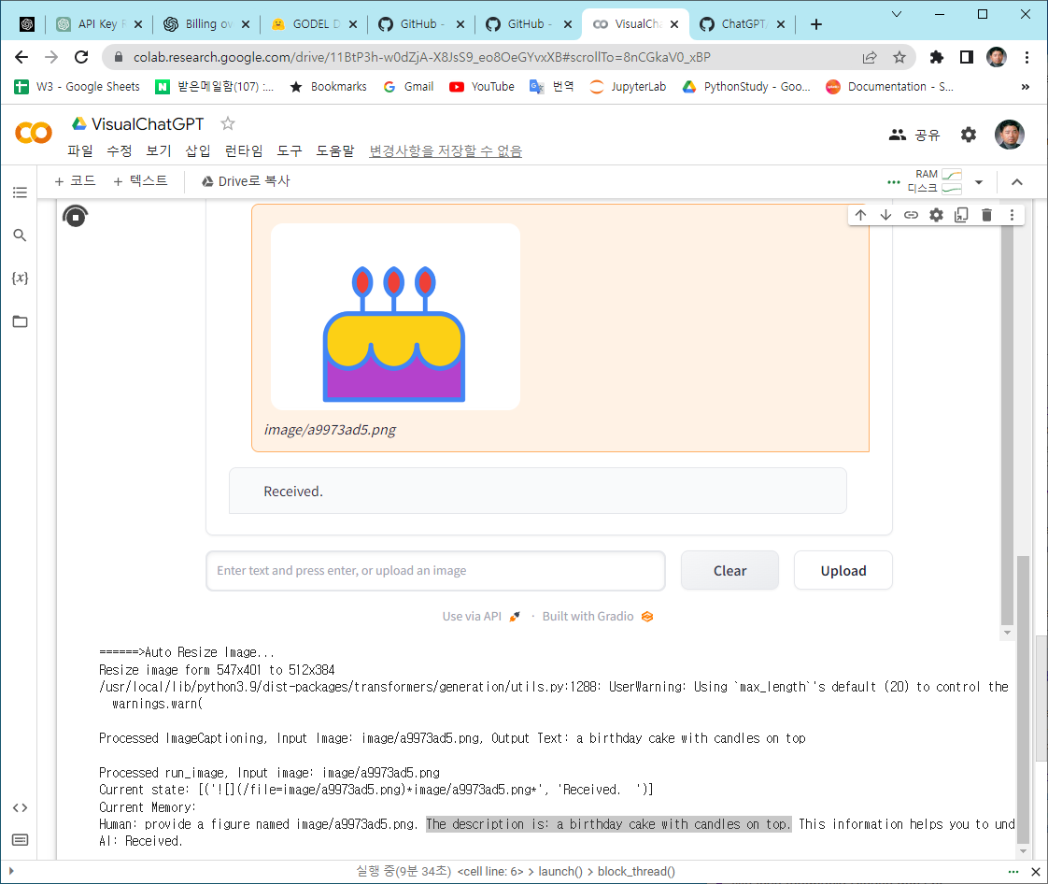Expand the RAM and disk resources dropdown
The image size is (1048, 884).
click(x=979, y=183)
